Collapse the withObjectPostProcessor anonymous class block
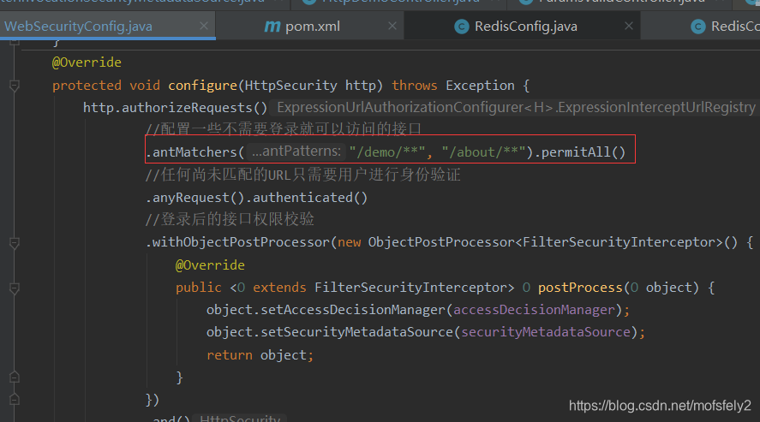This screenshot has width=760, height=422. [x=14, y=242]
